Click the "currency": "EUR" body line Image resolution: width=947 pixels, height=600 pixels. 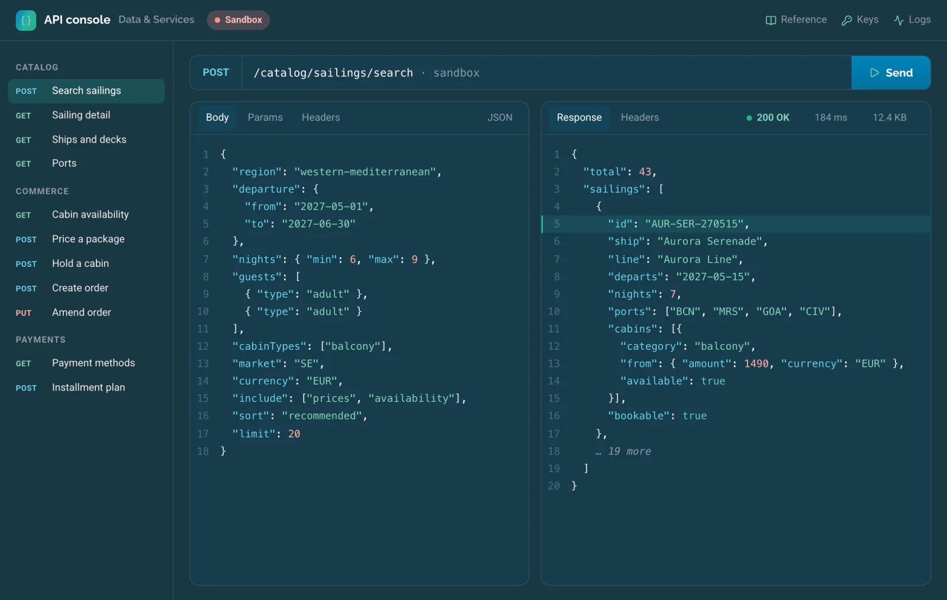(288, 381)
